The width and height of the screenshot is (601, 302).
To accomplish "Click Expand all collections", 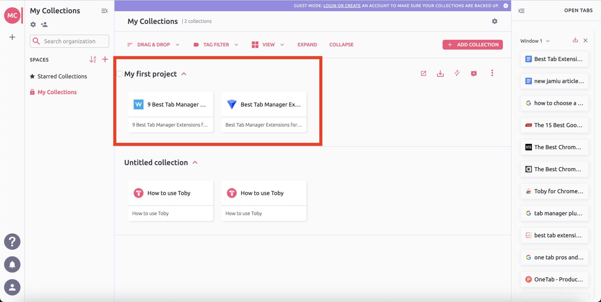I will point(307,45).
